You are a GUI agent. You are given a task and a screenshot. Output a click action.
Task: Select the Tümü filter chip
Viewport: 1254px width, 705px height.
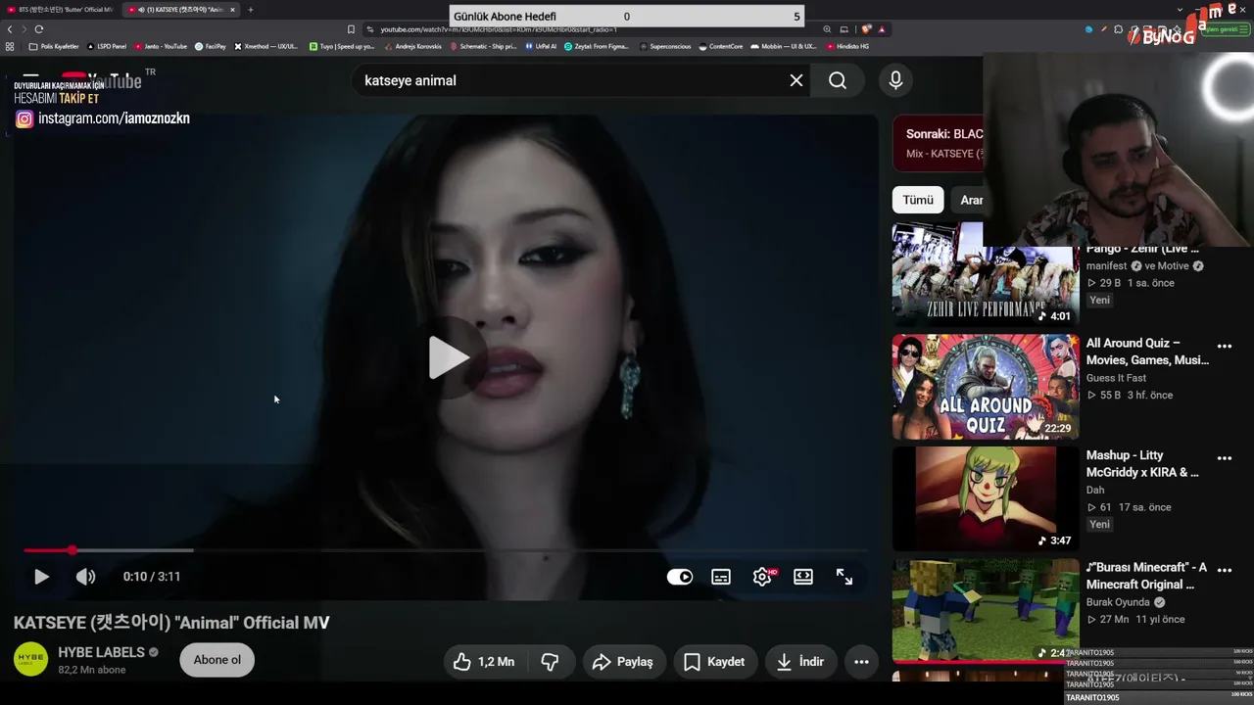918,200
